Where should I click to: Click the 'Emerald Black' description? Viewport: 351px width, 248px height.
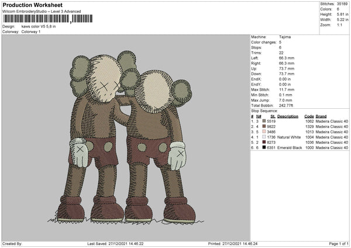coord(290,148)
